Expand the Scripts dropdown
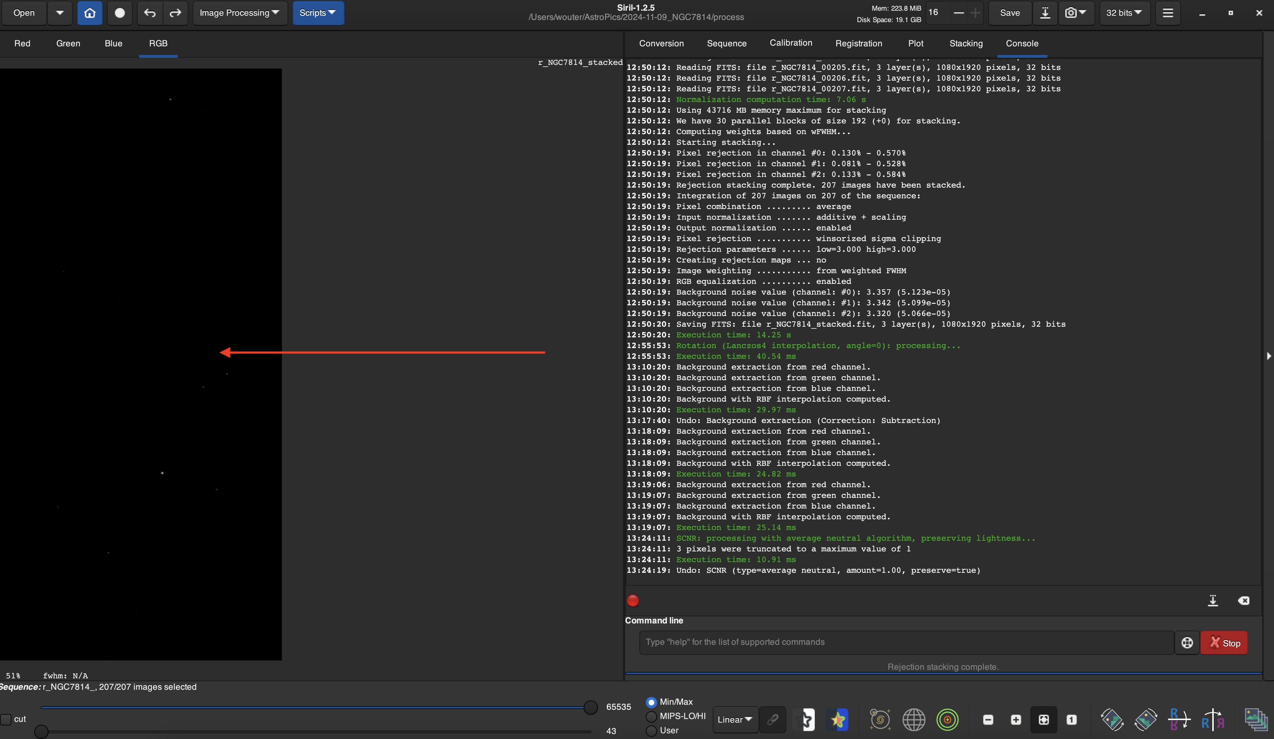The height and width of the screenshot is (739, 1274). [x=318, y=13]
